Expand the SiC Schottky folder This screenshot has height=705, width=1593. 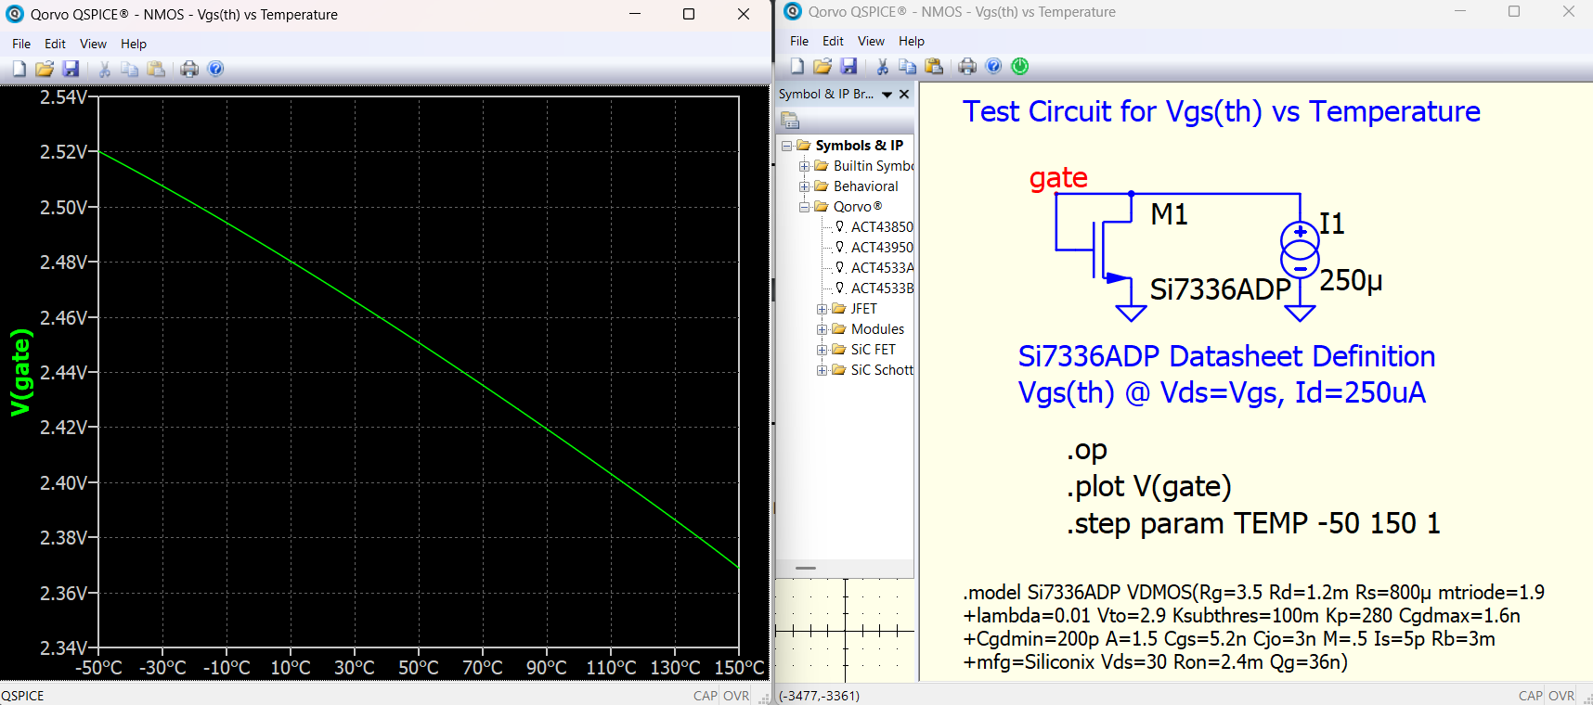point(822,370)
